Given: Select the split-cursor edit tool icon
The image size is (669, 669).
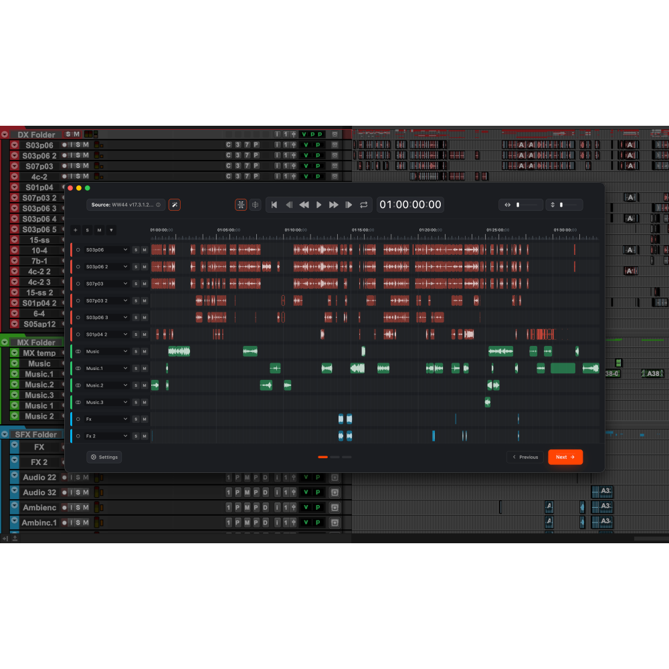Looking at the screenshot, I should (241, 205).
